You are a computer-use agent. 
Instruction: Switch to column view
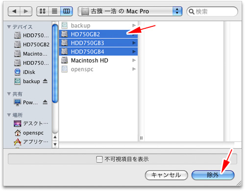[67, 11]
